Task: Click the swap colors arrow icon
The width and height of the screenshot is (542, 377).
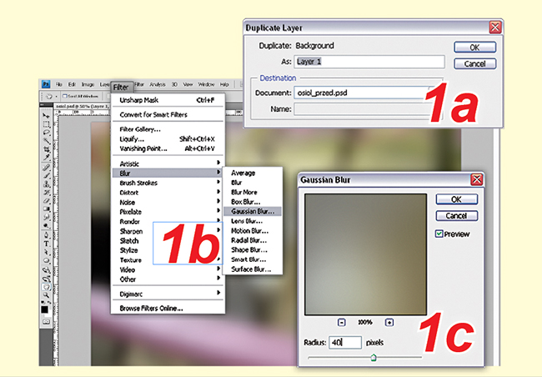Action: pos(49,302)
